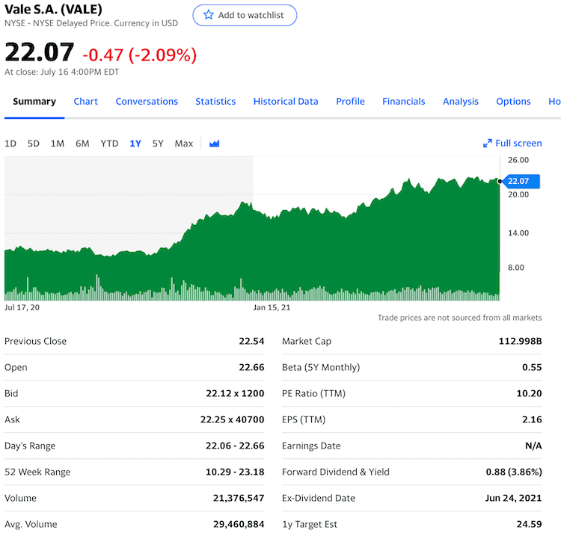
Task: Click the 26.00 price axis label
Action: click(x=518, y=160)
